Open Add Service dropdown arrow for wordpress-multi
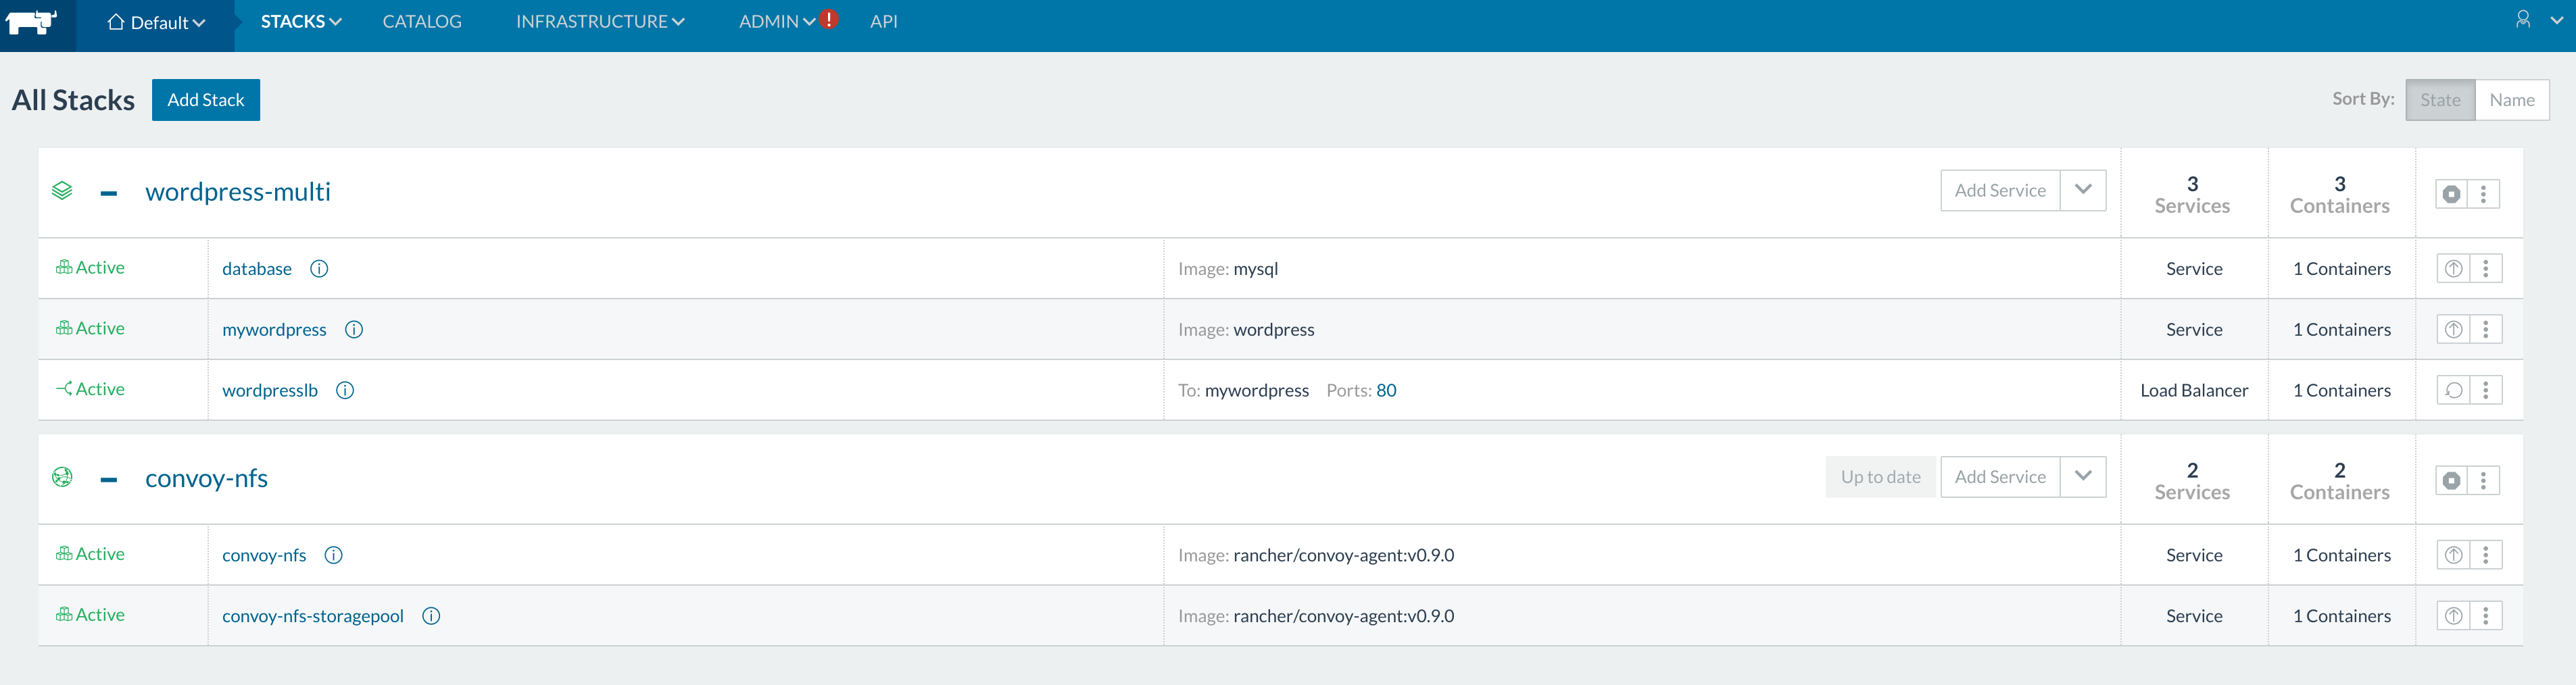This screenshot has width=2576, height=685. [2083, 190]
